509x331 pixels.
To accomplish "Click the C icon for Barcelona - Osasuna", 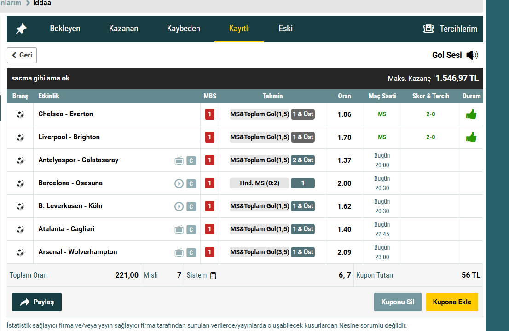I will click(x=191, y=183).
